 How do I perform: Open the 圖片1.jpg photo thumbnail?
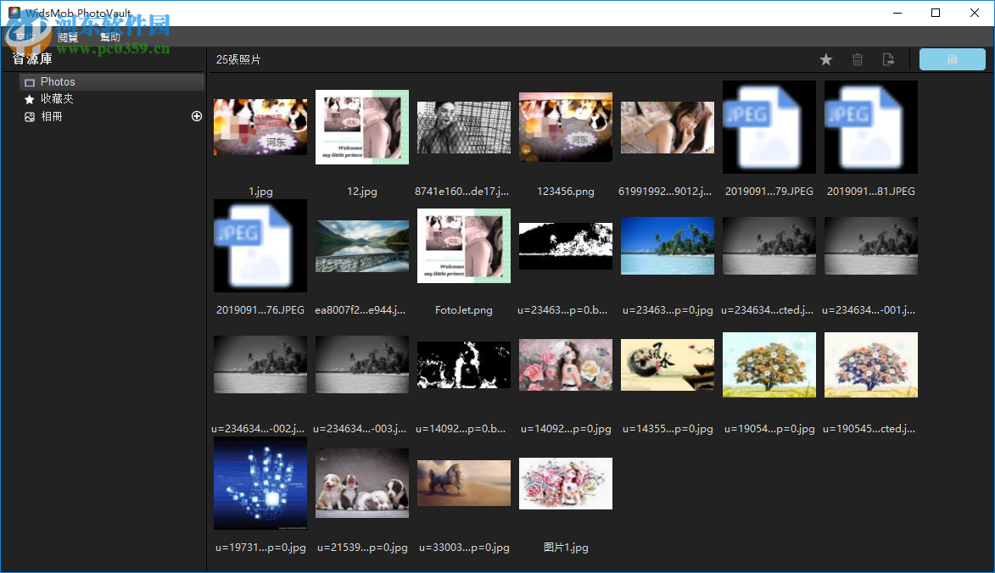(565, 483)
